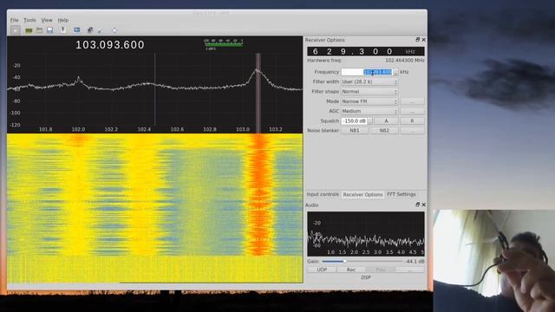This screenshot has width=555, height=312.
Task: Switch to the FFT Settings tab
Action: (401, 194)
